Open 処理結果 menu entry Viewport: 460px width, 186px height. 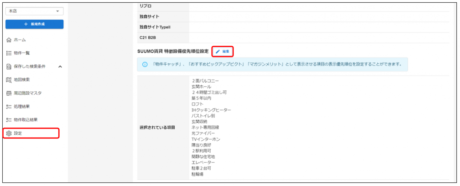coord(22,106)
